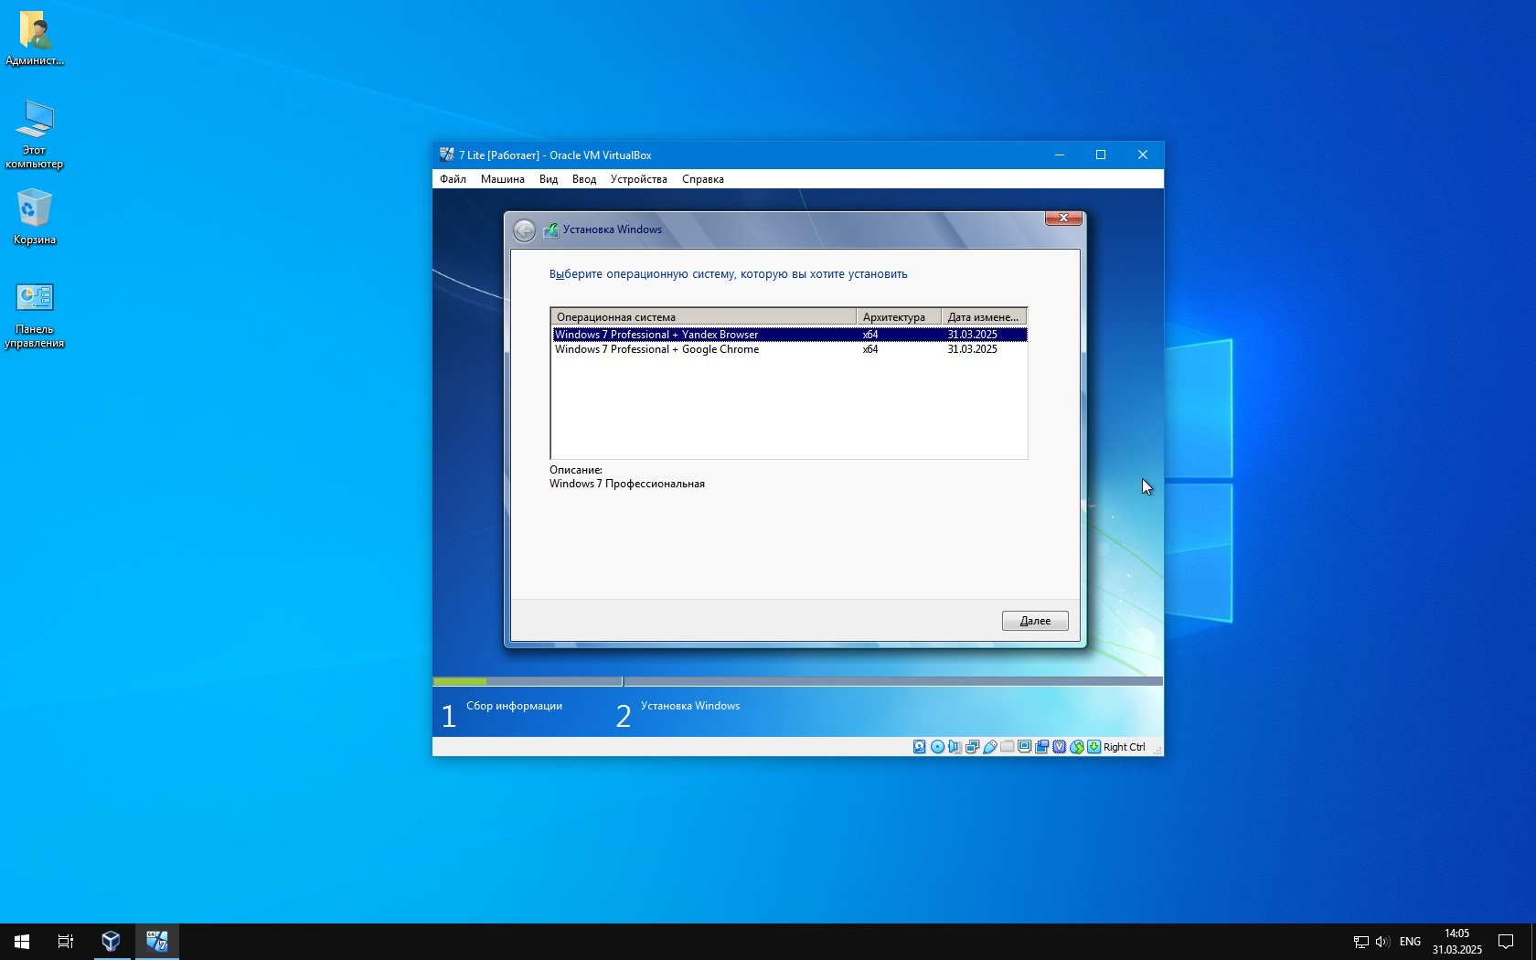
Task: Open Task View on the taskbar
Action: click(x=66, y=941)
